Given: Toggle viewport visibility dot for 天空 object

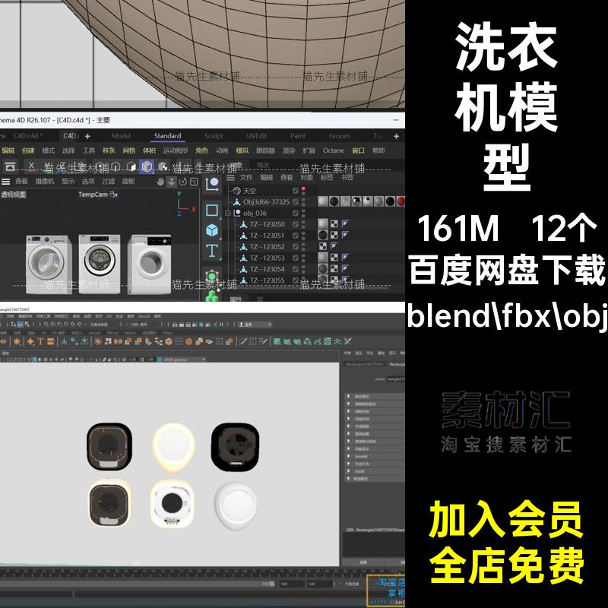Looking at the screenshot, I should point(303,187).
